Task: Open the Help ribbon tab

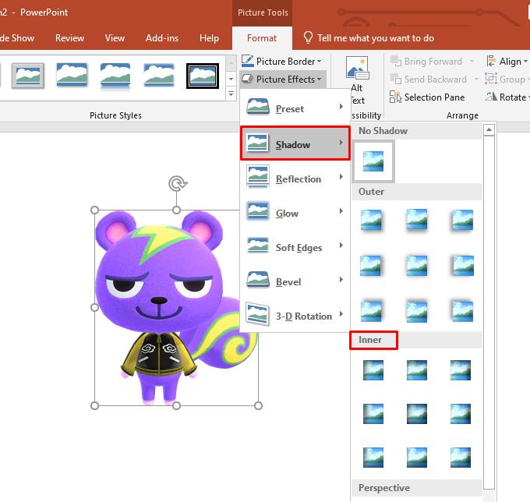Action: click(209, 38)
